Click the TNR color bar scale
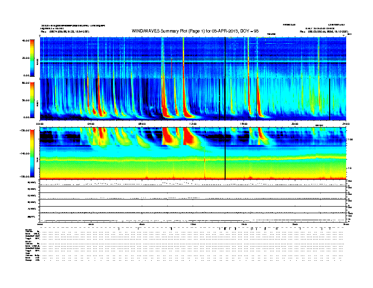The height and width of the screenshot is (288, 373). point(32,153)
